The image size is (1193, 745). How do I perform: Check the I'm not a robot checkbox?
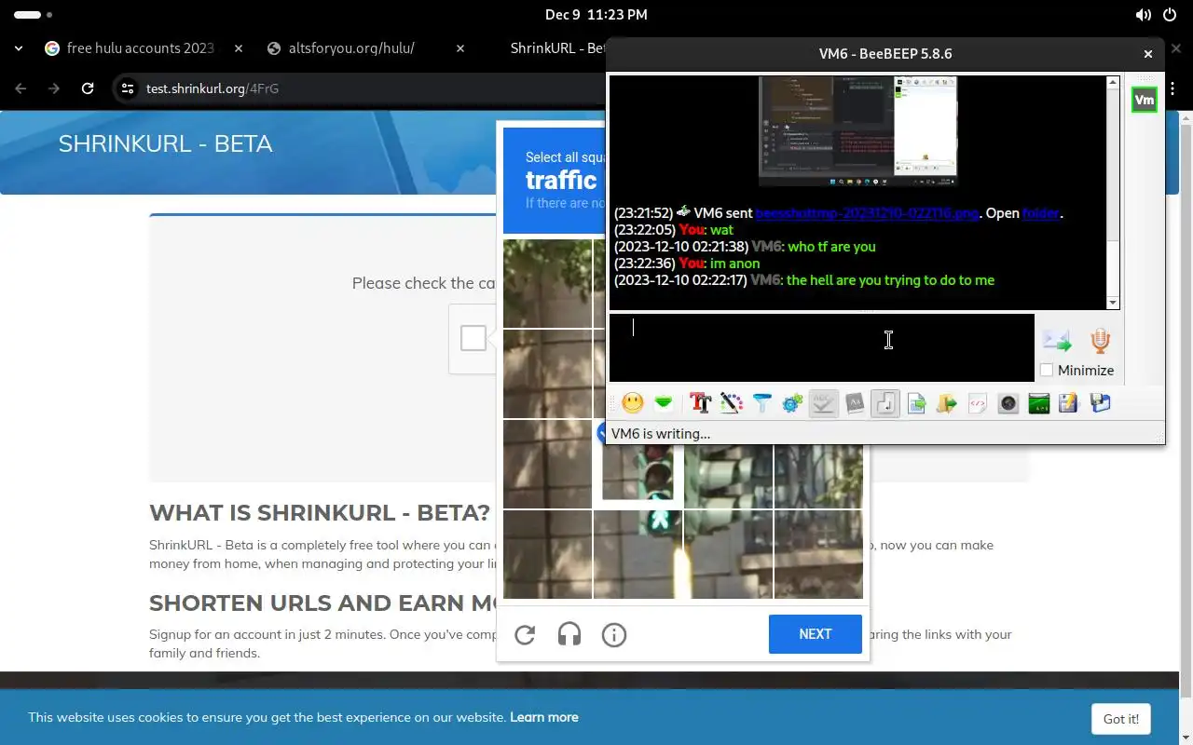[x=473, y=338]
